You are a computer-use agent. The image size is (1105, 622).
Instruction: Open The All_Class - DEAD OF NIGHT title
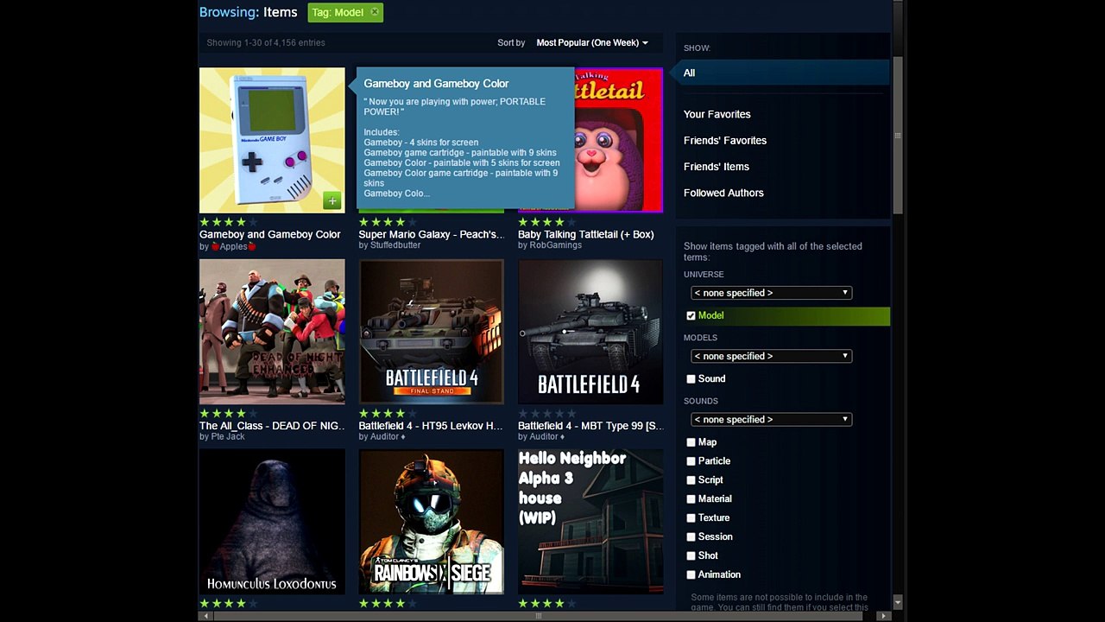(x=272, y=426)
